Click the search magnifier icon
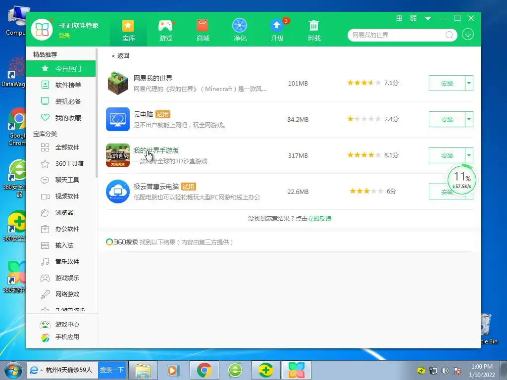 [x=449, y=35]
